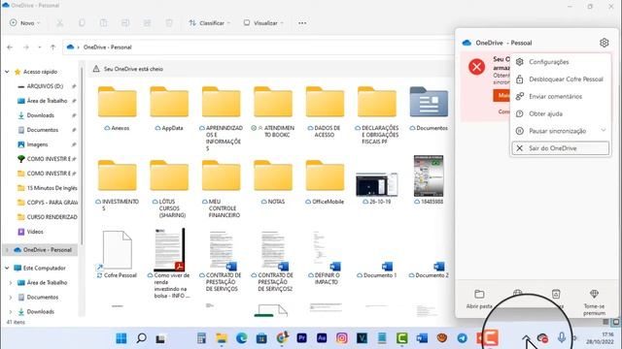Image resolution: width=622 pixels, height=349 pixels.
Task: Click Abrir pasta in OneDrive flyout
Action: tap(479, 300)
